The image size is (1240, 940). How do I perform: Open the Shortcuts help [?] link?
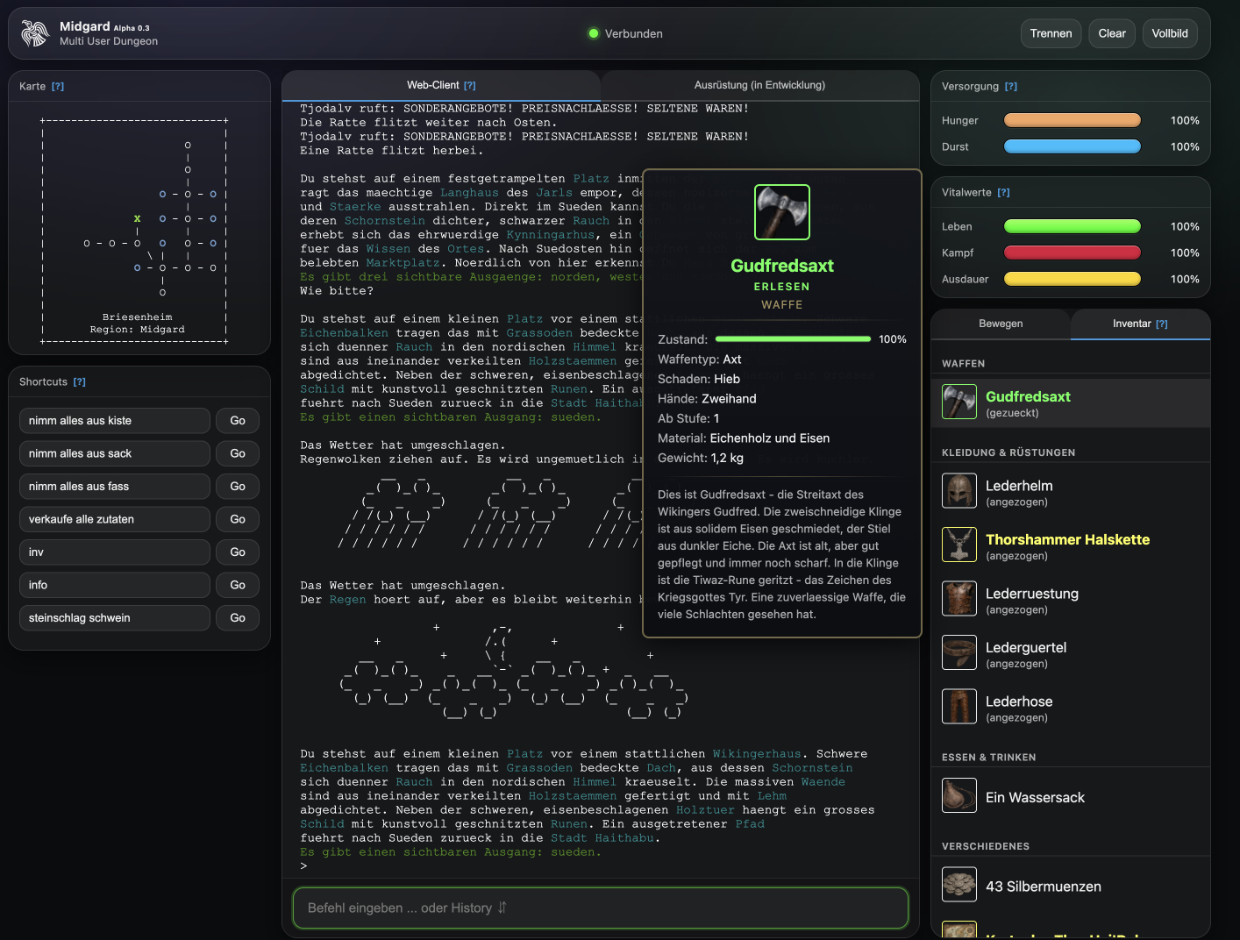point(80,382)
